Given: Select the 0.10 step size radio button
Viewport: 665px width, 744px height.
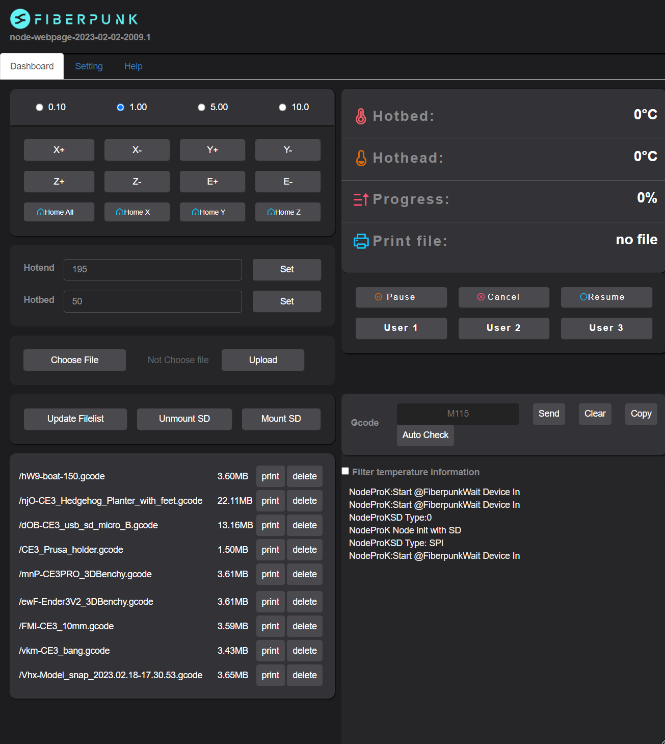Looking at the screenshot, I should [39, 107].
